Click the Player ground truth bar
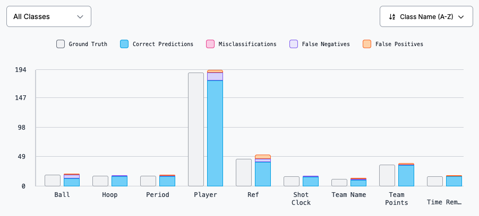 (196, 129)
